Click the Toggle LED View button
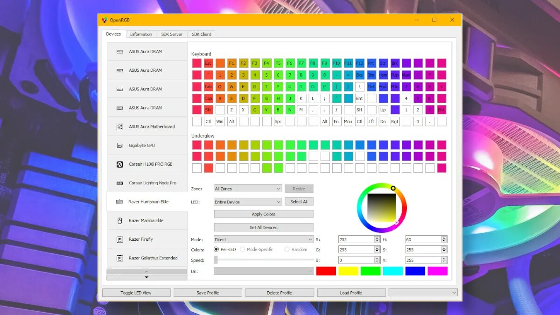 click(x=136, y=293)
